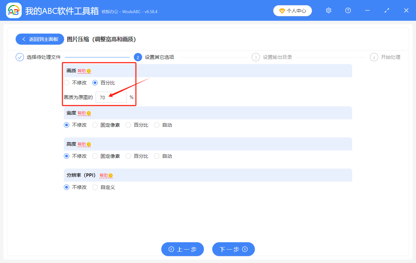
Task: Select 固定像素 radio under 宽度
Action: [x=95, y=125]
